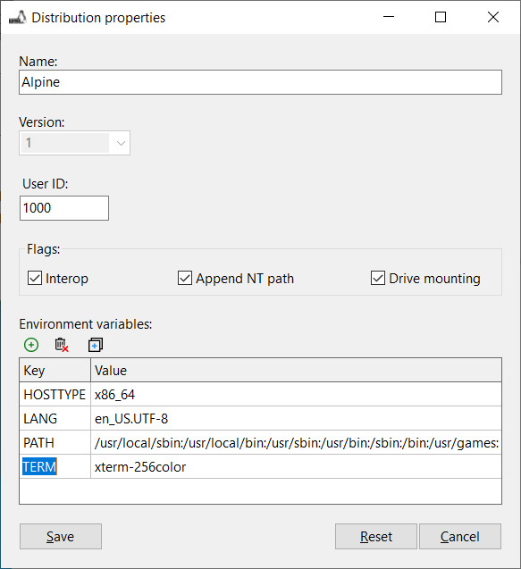This screenshot has height=569, width=521.
Task: Select the /usr/local/sbin path value cell
Action: 297,443
